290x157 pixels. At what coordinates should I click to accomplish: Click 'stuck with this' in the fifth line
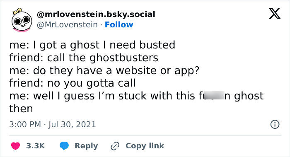point(157,96)
